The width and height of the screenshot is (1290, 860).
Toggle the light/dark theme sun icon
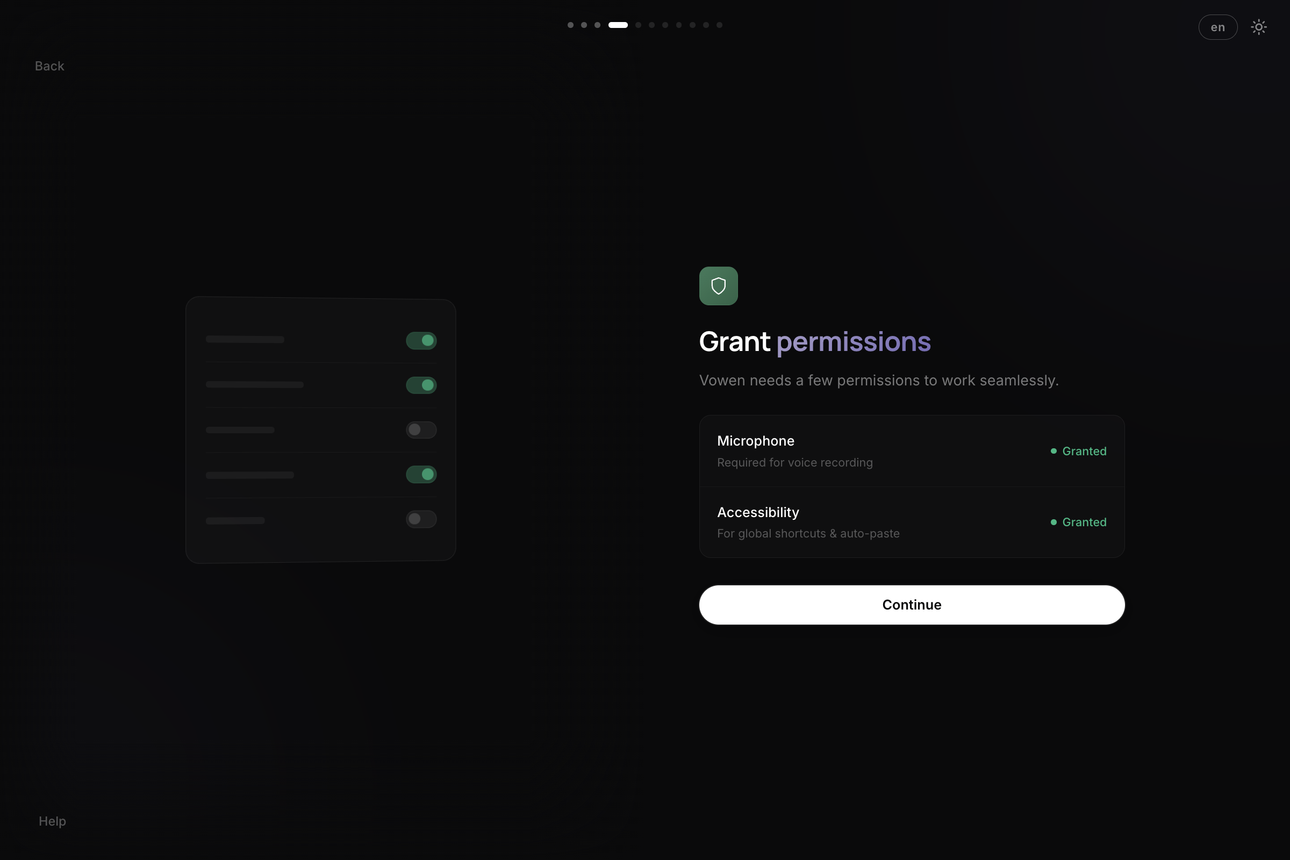(x=1259, y=27)
